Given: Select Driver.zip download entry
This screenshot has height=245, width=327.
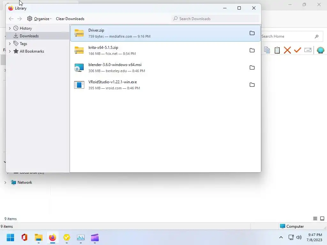Looking at the screenshot, I should pos(165,33).
